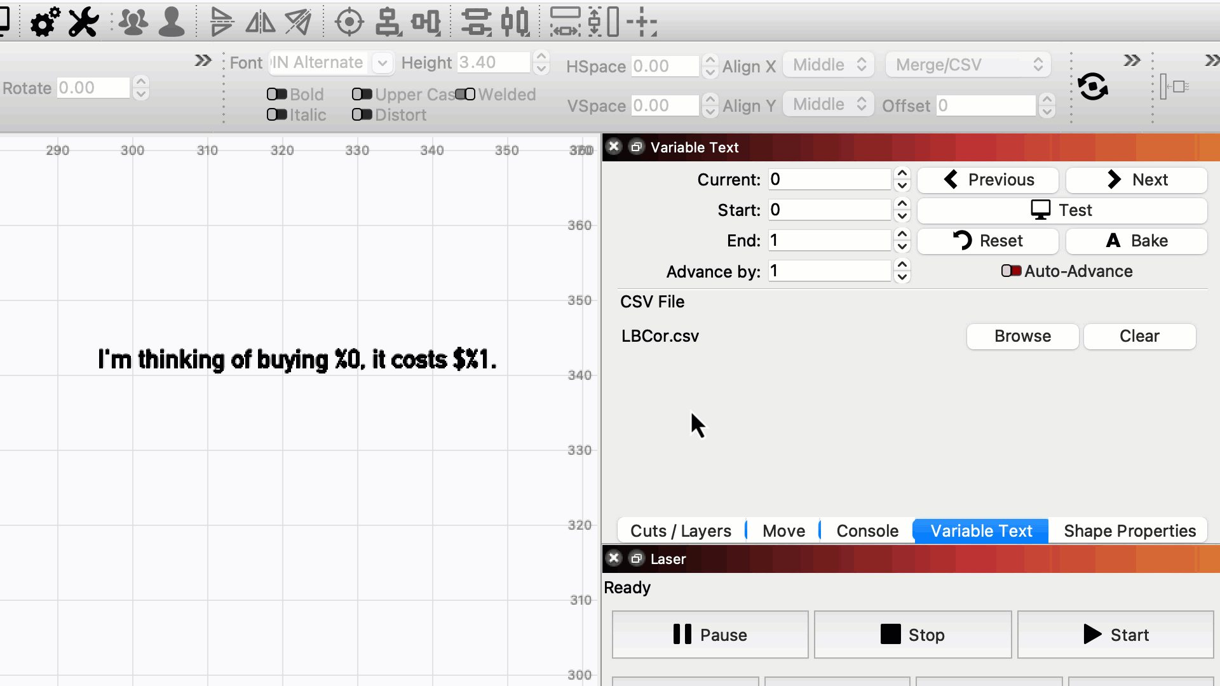Open the Console tab
Screen dimensions: 1220x686
click(867, 530)
